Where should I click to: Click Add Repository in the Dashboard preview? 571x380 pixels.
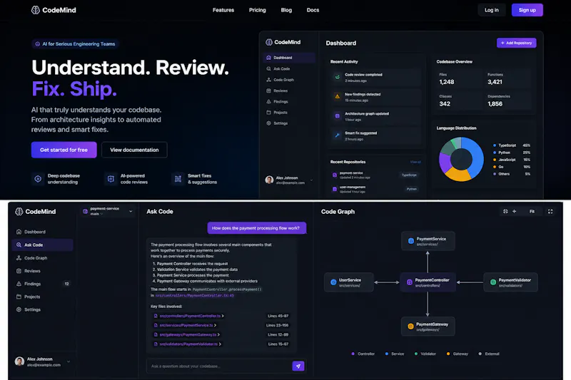point(516,43)
